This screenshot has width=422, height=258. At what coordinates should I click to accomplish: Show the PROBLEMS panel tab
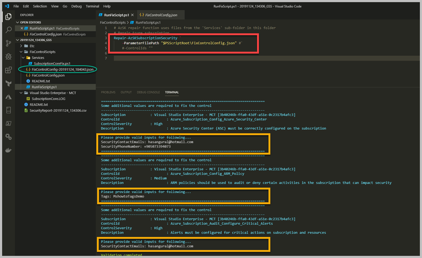(108, 92)
